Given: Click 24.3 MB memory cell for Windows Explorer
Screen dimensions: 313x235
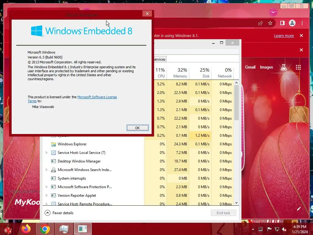Looking at the screenshot, I should click(x=178, y=144).
